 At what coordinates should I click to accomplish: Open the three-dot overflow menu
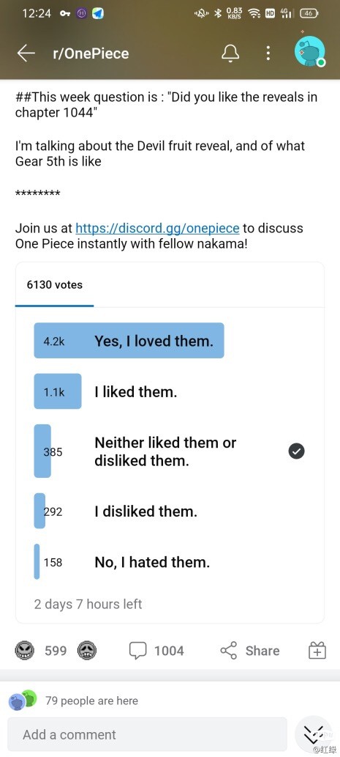tap(268, 53)
